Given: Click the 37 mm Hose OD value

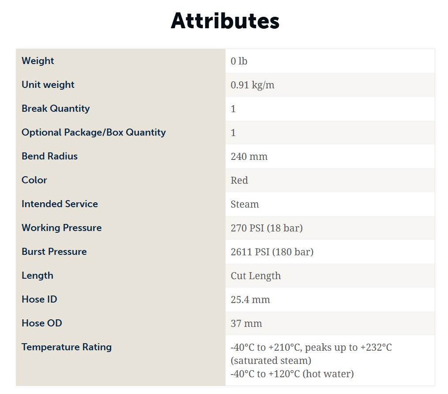Looking at the screenshot, I should coord(246,323).
